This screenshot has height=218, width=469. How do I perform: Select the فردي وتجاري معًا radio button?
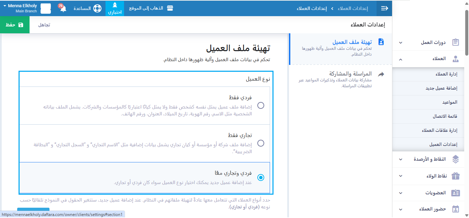pos(261,177)
